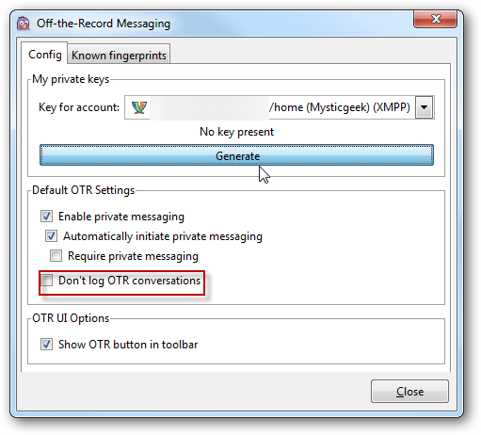Enable Require private messaging checkbox
The image size is (481, 435).
(56, 256)
